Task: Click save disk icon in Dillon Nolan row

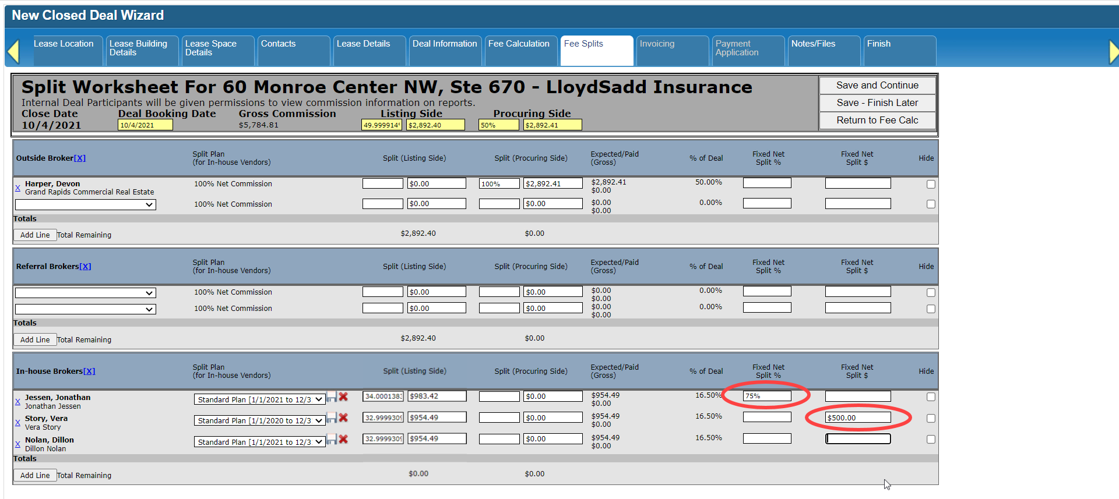Action: point(332,439)
